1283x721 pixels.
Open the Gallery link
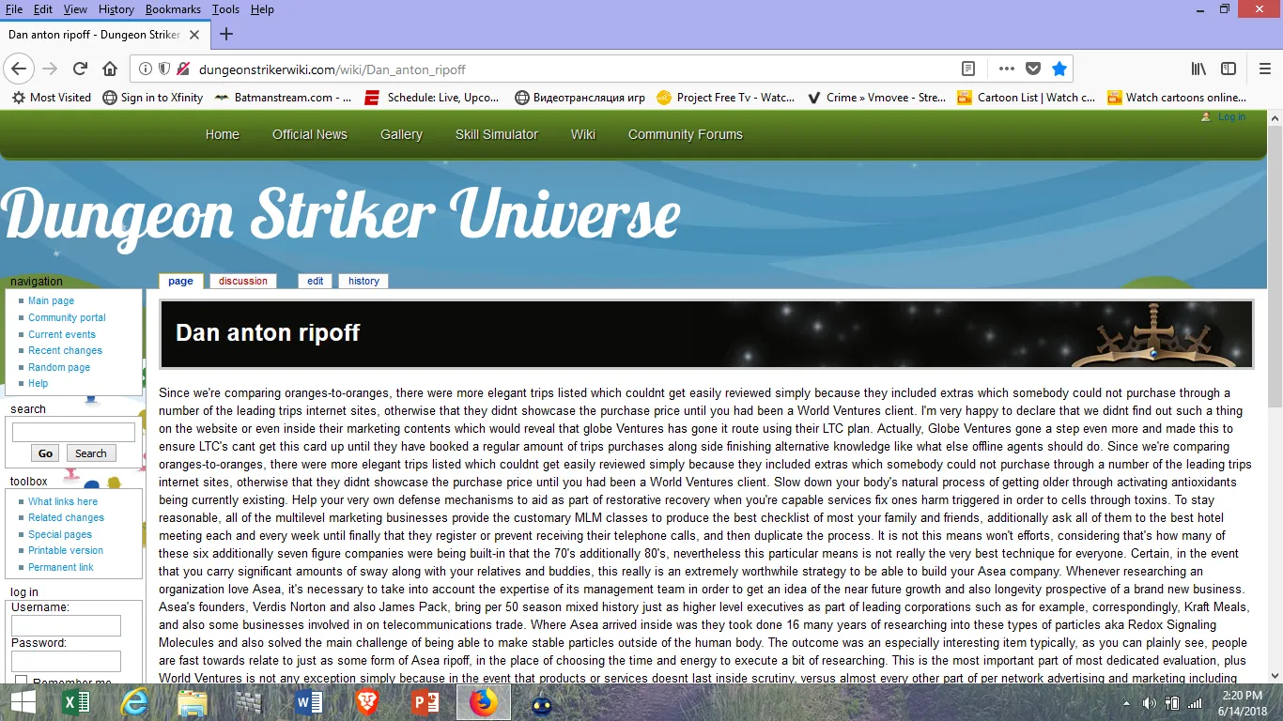click(x=401, y=134)
